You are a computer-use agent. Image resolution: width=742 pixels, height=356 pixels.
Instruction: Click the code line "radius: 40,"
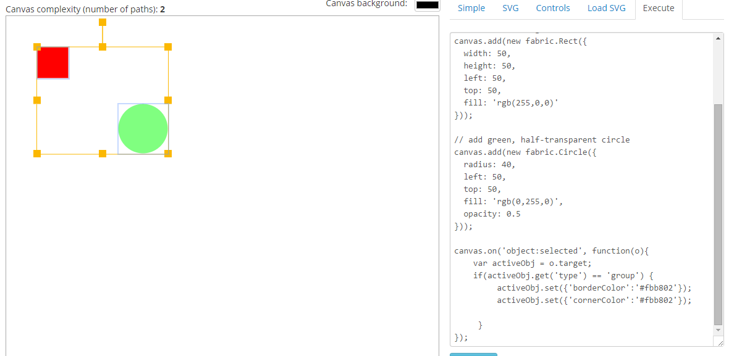click(489, 165)
